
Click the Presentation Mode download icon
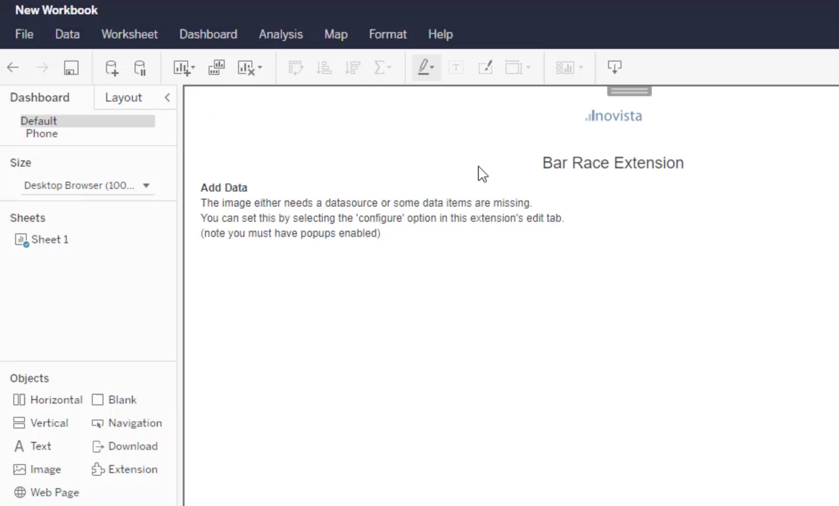point(614,68)
